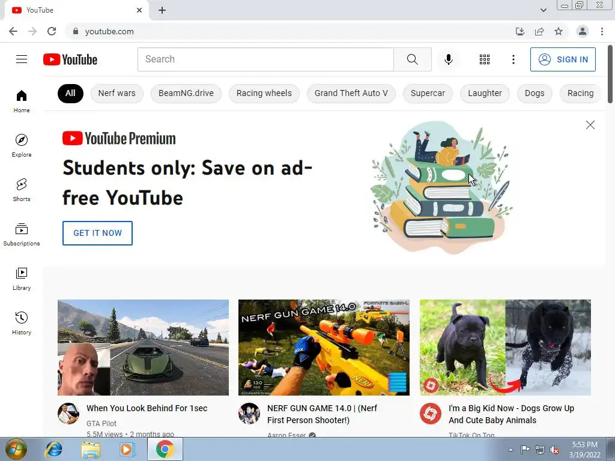Open the Windows Start menu
615x461 pixels.
coord(16,449)
